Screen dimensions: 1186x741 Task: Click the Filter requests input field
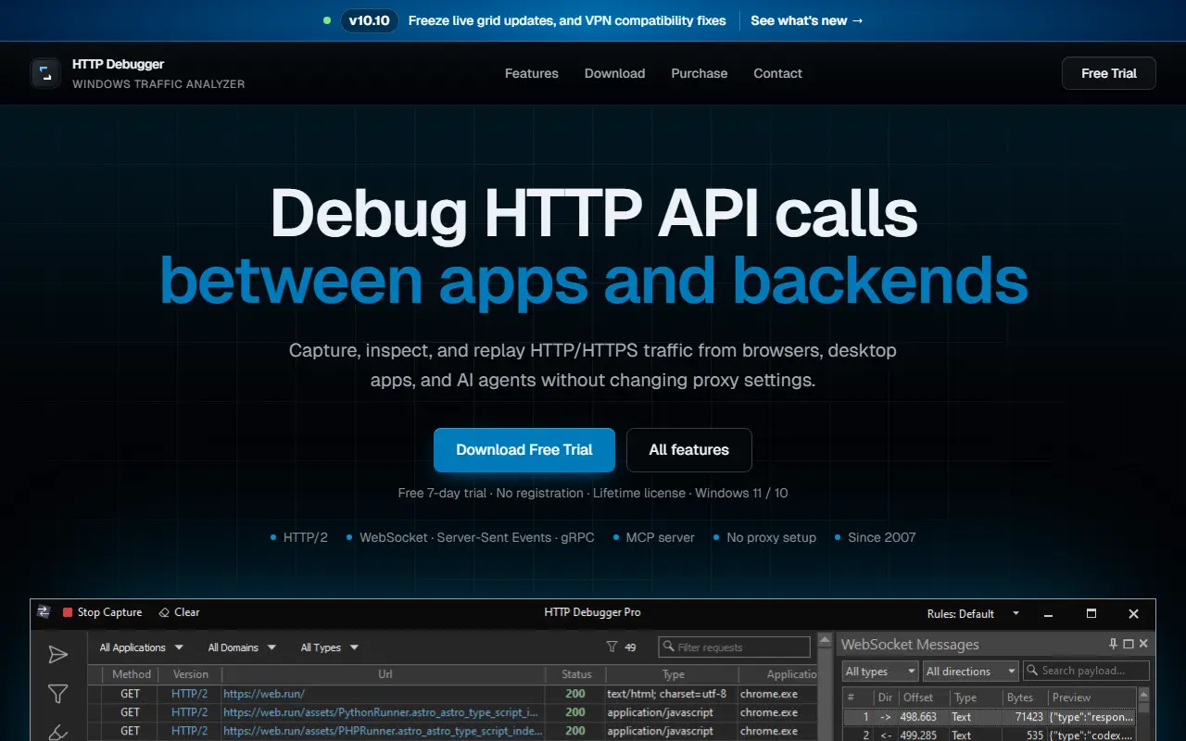(734, 647)
